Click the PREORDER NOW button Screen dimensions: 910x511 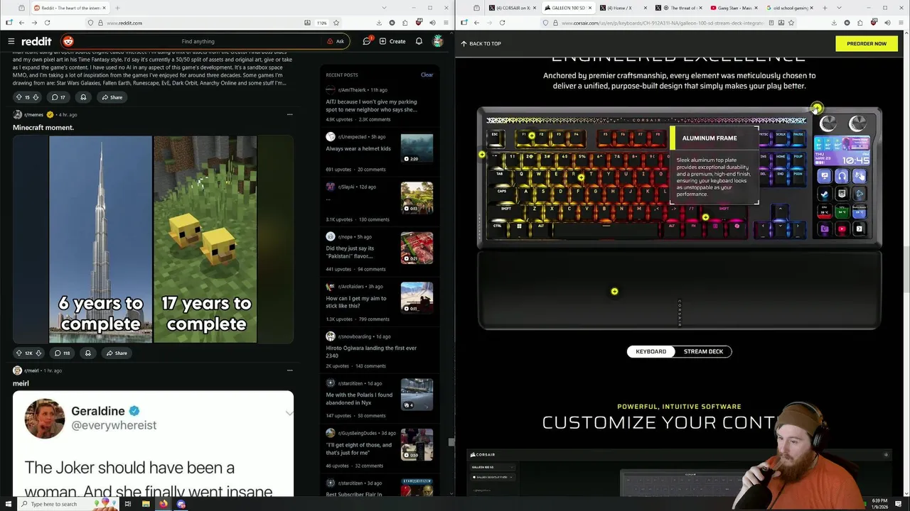pos(866,43)
